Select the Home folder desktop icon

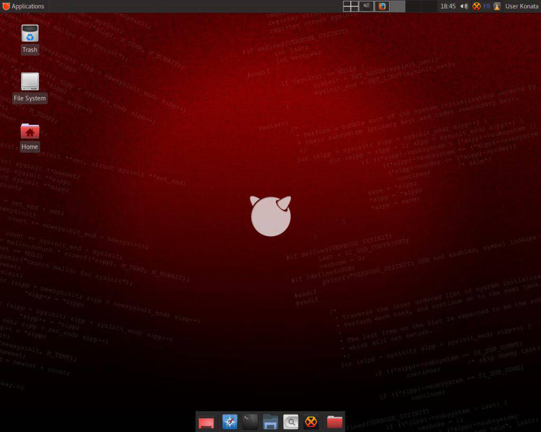(30, 137)
